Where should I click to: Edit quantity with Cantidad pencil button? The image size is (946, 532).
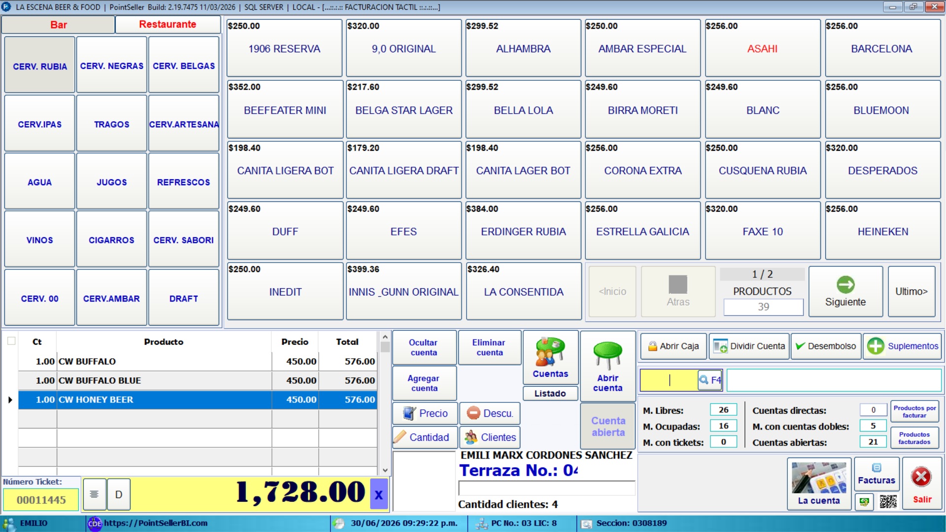click(425, 437)
